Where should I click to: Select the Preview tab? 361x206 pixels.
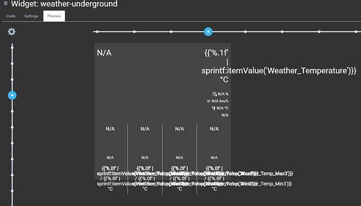(54, 16)
